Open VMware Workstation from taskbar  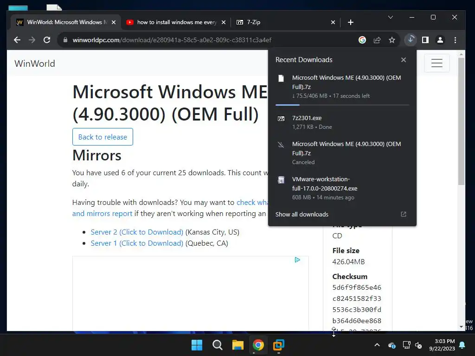[278, 345]
